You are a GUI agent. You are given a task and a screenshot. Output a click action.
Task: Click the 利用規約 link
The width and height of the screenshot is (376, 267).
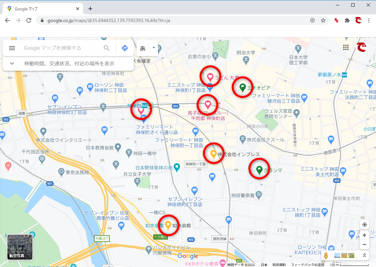point(278,265)
